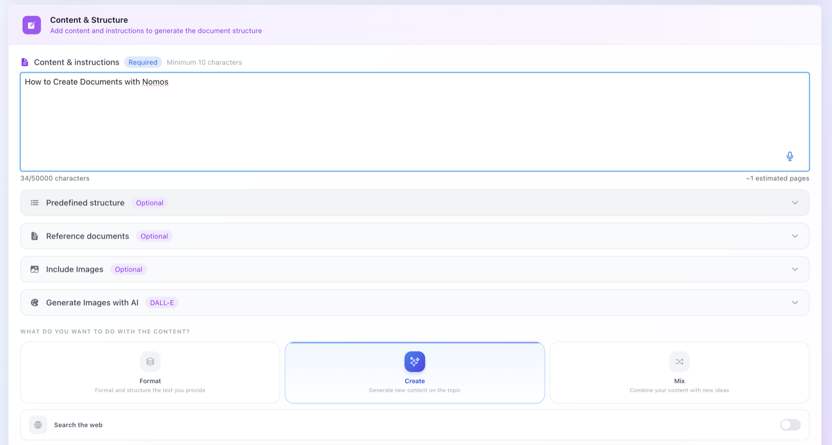The image size is (832, 445).
Task: Click the ~1 estimated pages text
Action: (777, 178)
